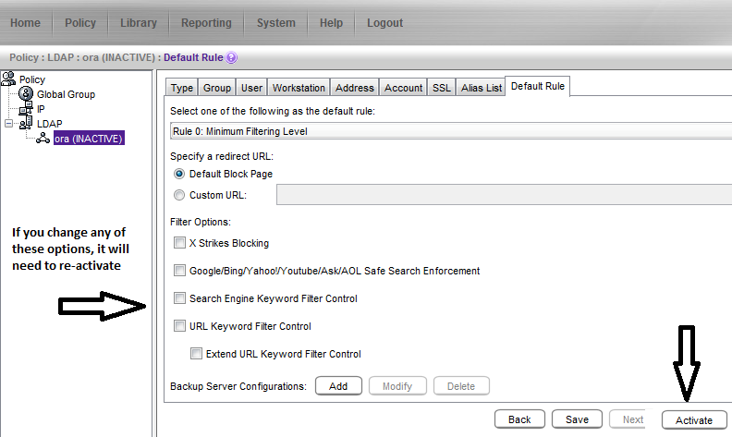Click the IP network node icon
The image size is (732, 437).
tap(27, 109)
